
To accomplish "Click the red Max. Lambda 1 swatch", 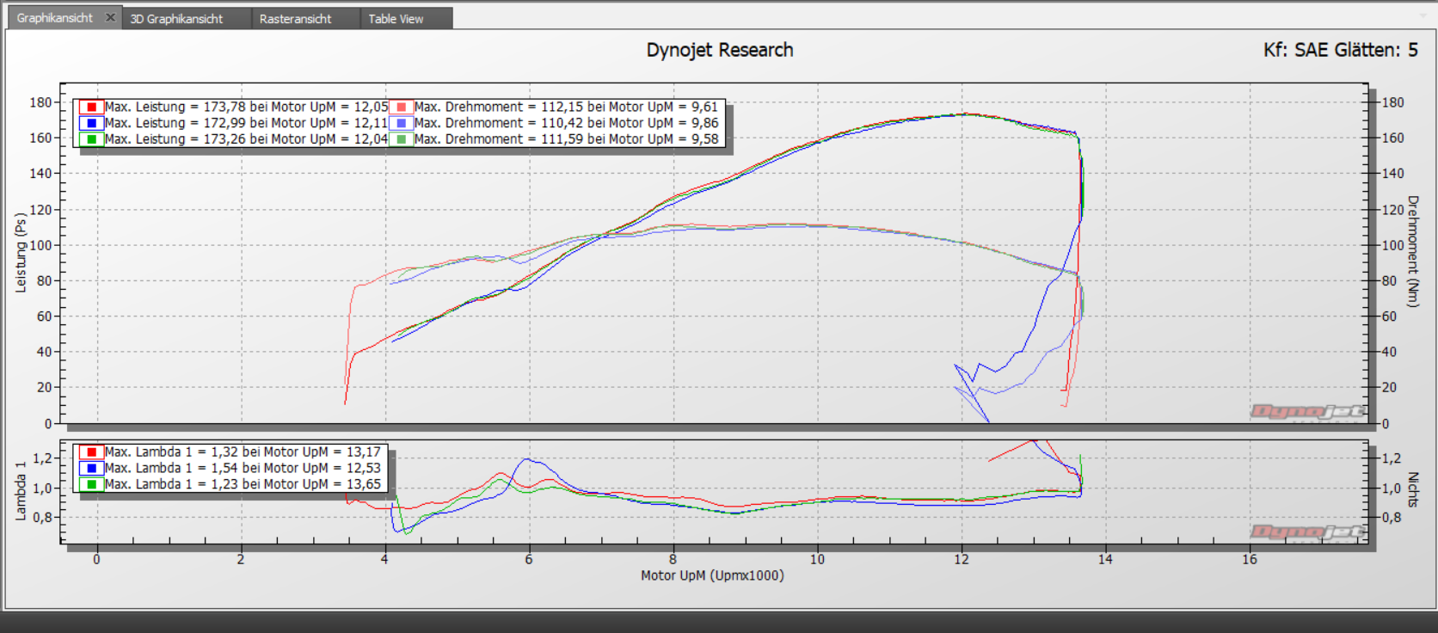I will (x=91, y=452).
